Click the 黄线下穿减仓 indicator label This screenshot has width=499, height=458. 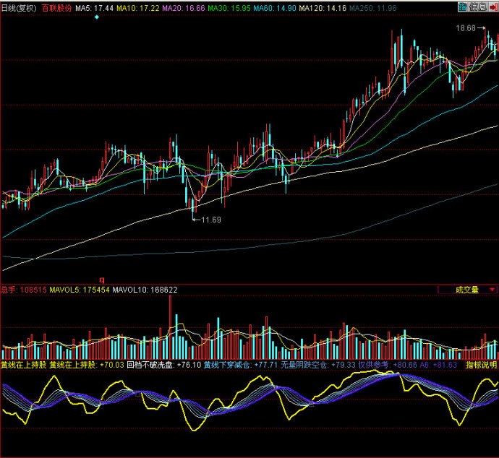(226, 366)
